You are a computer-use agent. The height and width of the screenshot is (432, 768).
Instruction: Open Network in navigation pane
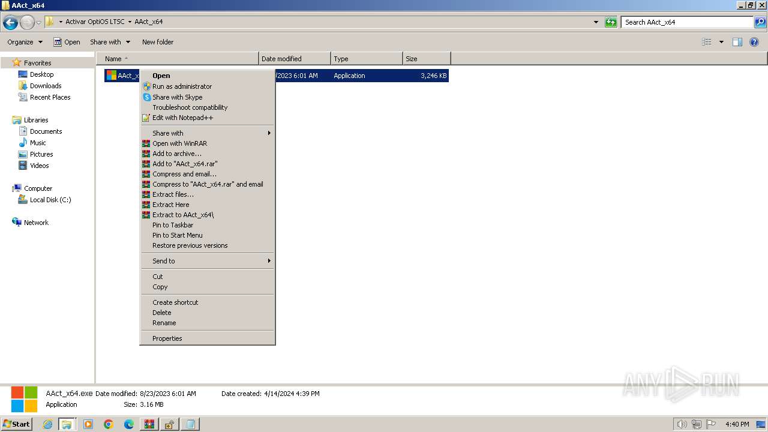(x=36, y=223)
